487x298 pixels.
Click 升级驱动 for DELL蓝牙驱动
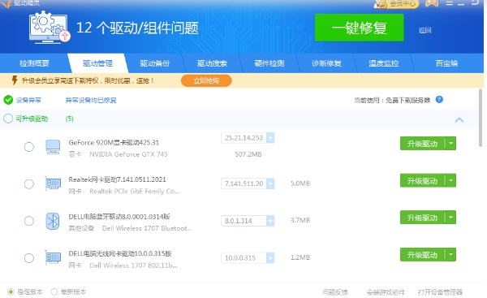pyautogui.click(x=422, y=218)
